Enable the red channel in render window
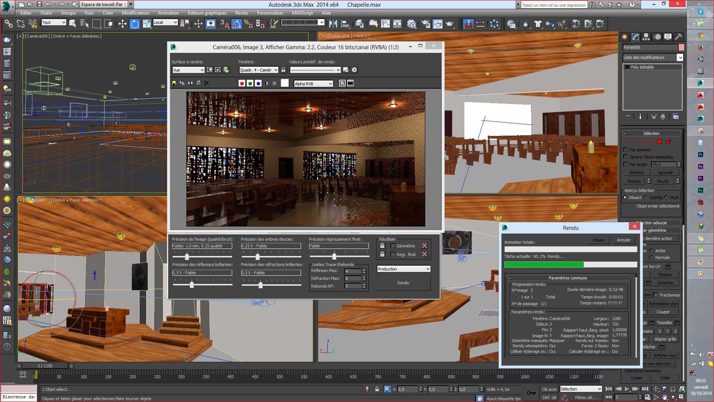This screenshot has height=402, width=714. (x=242, y=83)
